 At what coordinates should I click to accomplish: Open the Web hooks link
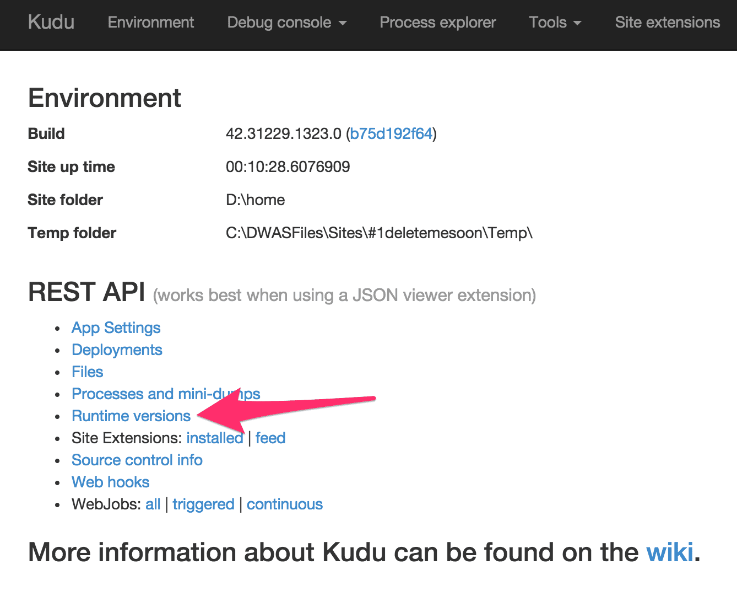click(x=111, y=482)
